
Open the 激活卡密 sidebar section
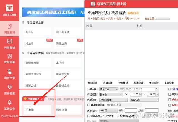9,74
